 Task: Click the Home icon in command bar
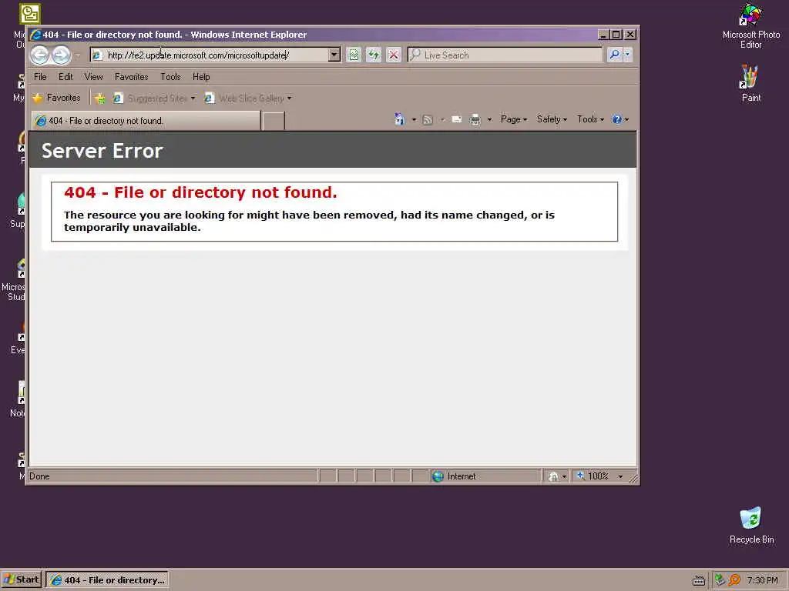point(400,119)
